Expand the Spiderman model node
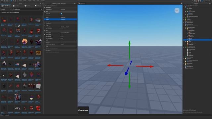Viewport: 212px width, 119px height. tap(187, 40)
